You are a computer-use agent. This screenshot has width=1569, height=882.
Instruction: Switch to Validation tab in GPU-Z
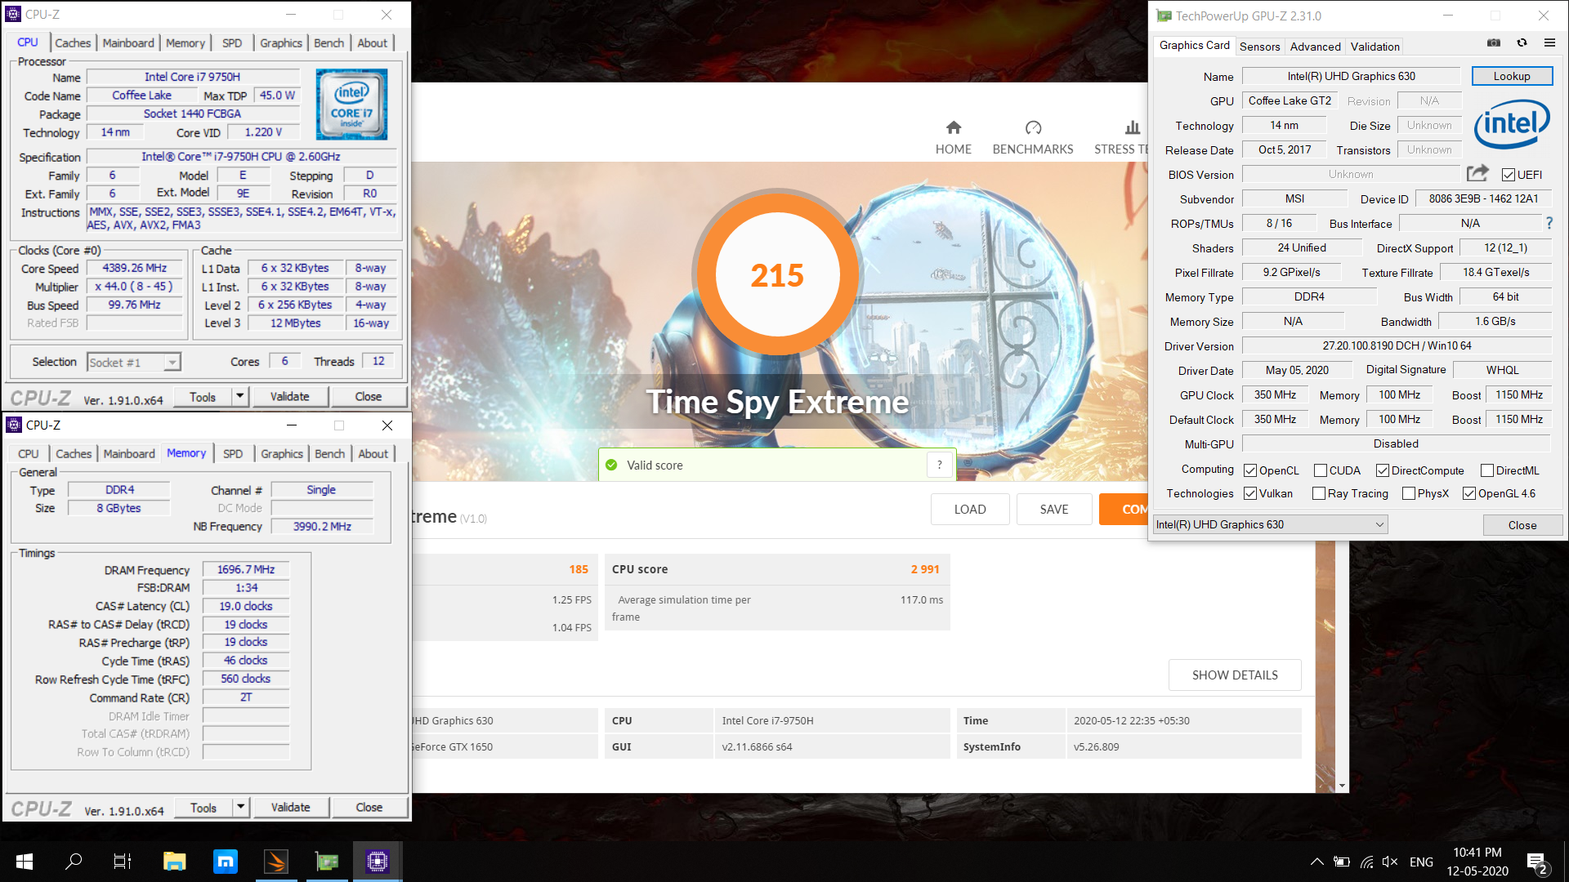tap(1375, 47)
